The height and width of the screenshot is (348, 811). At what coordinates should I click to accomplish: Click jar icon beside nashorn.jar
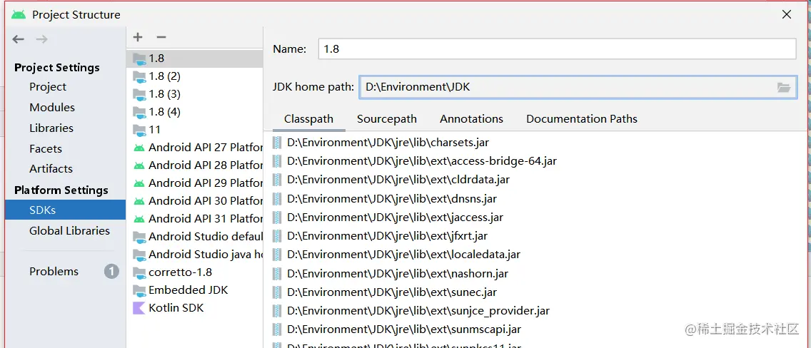[x=277, y=274]
